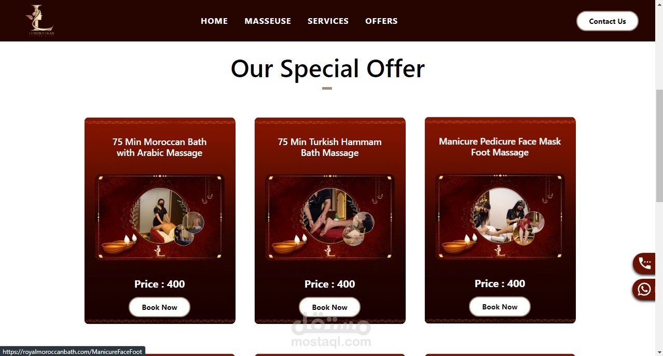Open the floating WhatsApp chat icon
The height and width of the screenshot is (356, 663).
[645, 289]
